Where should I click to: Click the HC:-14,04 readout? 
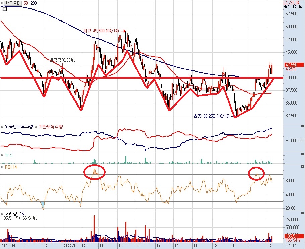click(x=292, y=7)
